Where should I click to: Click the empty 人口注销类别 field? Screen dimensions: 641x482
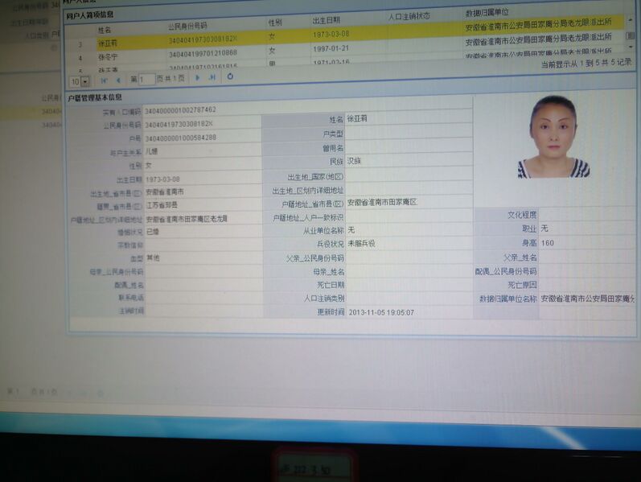pyautogui.click(x=409, y=299)
